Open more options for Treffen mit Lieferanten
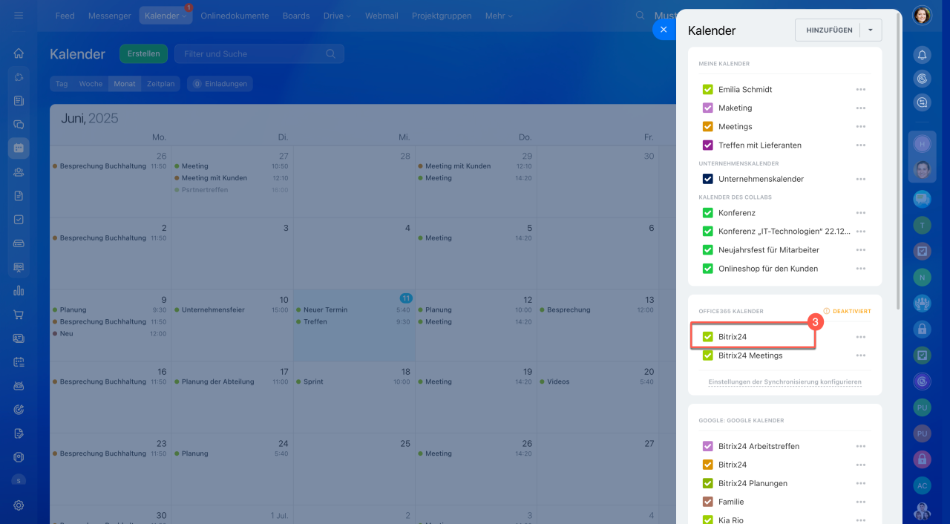Image resolution: width=950 pixels, height=524 pixels. coord(860,145)
